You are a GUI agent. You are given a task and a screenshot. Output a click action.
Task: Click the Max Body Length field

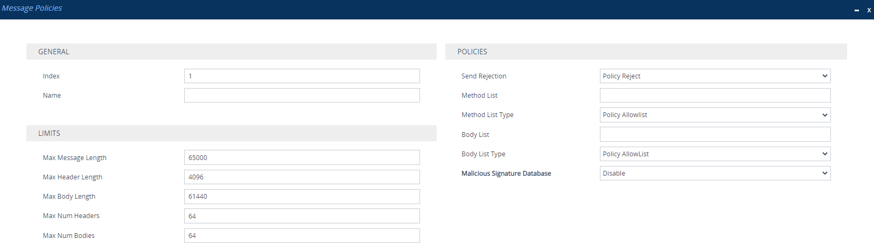click(302, 197)
